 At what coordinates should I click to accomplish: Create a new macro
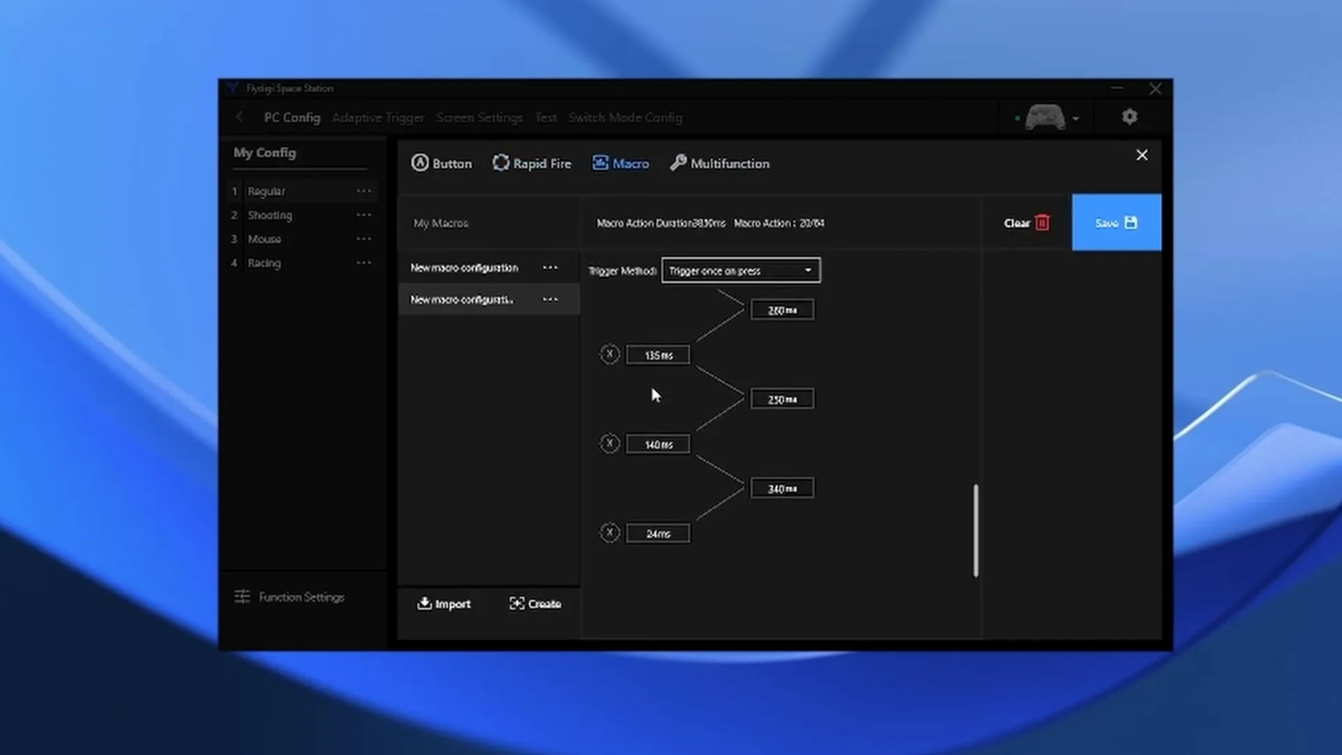535,604
